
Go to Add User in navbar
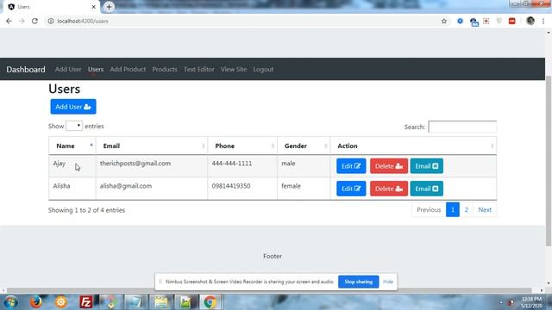[68, 69]
